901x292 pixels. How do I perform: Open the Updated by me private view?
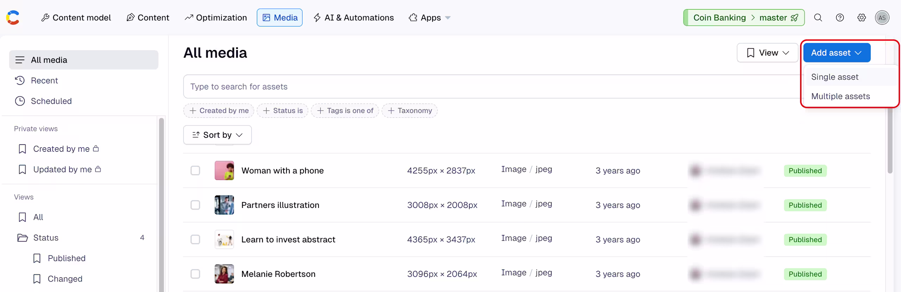(63, 169)
